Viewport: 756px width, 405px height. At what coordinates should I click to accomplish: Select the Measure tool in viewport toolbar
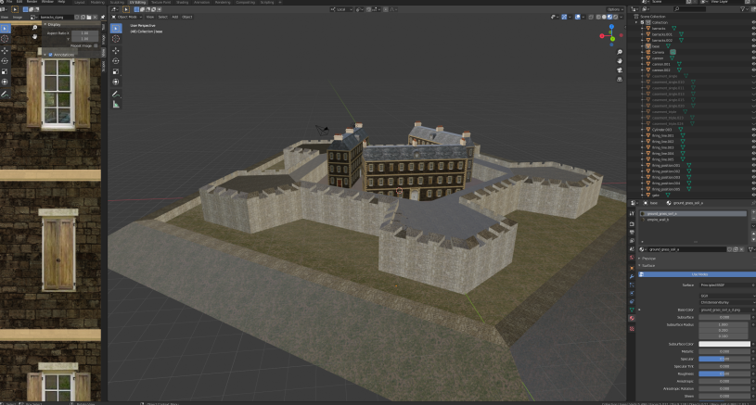(116, 105)
